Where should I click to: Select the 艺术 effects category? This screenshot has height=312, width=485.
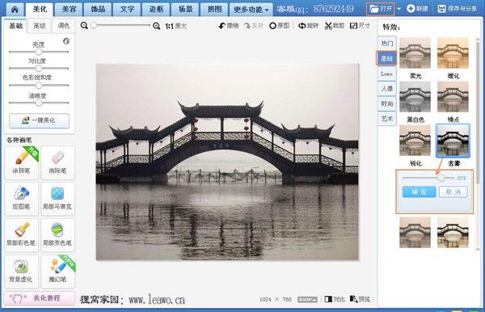point(386,119)
